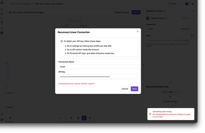Click the info icon next to Updated Issue
The height and width of the screenshot is (133, 205).
tap(166, 18)
